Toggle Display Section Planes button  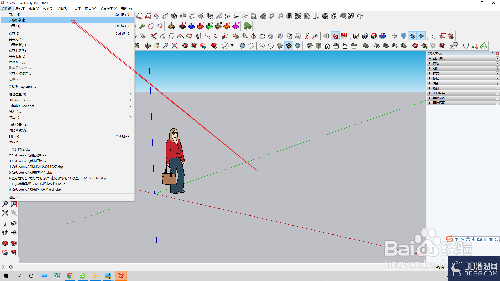(x=403, y=36)
